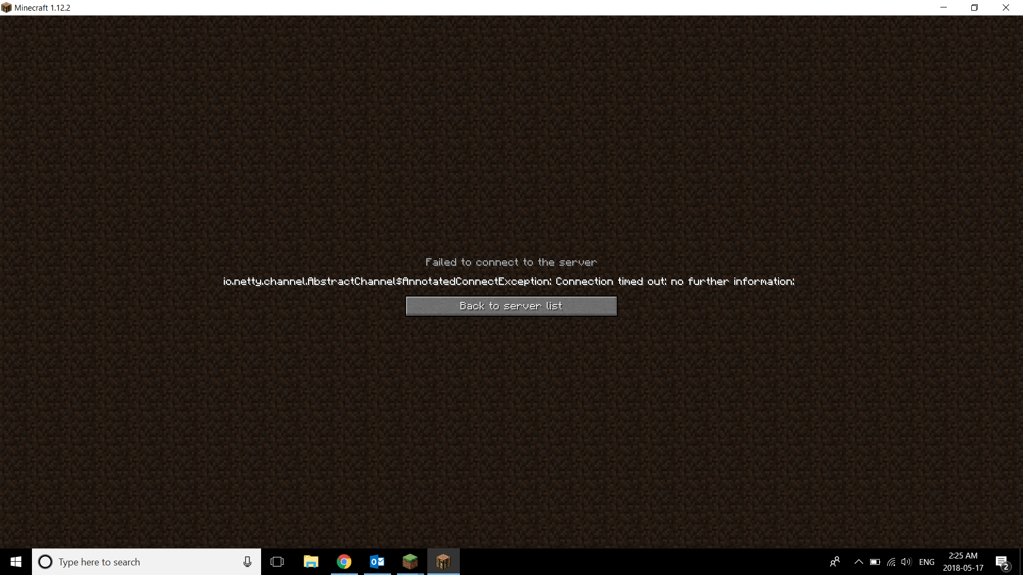Click the battery indicator in system tray
Screen dimensions: 1023x575
(874, 562)
